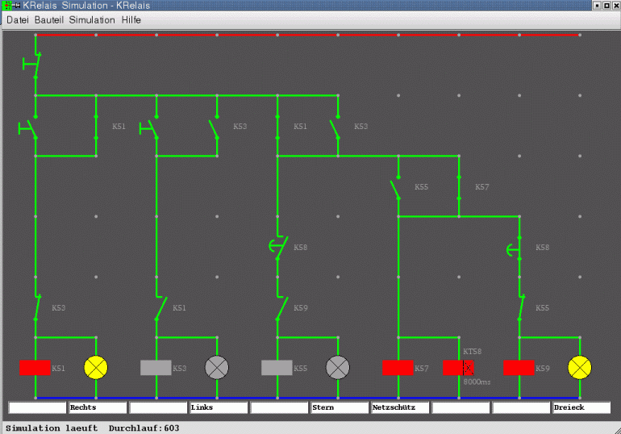Click the red K57 relay coil
621x434 pixels.
(x=398, y=368)
